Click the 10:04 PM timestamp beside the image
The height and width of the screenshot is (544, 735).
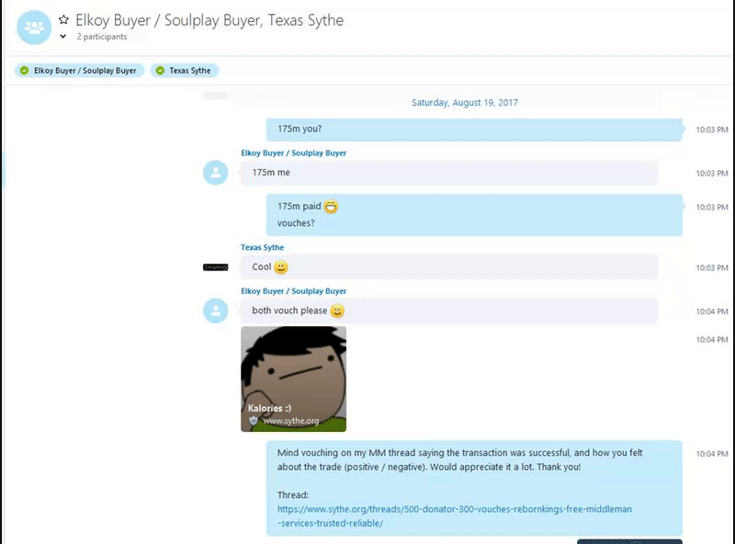click(711, 339)
